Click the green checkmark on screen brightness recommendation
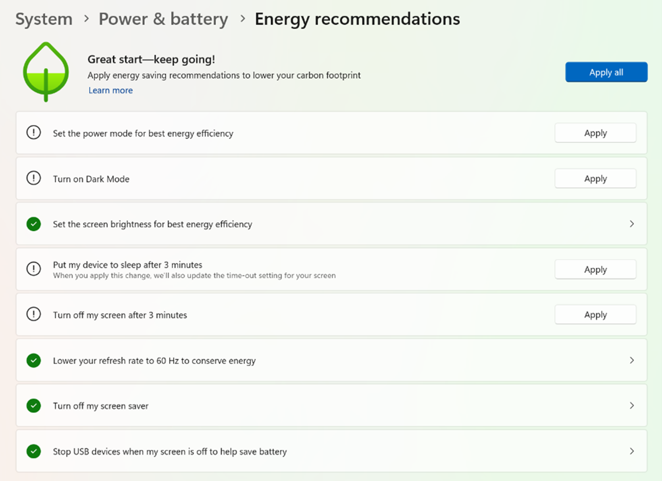Image resolution: width=662 pixels, height=481 pixels. pyautogui.click(x=33, y=224)
